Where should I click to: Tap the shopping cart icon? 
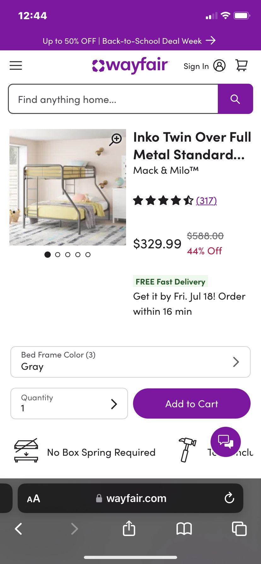(x=241, y=65)
